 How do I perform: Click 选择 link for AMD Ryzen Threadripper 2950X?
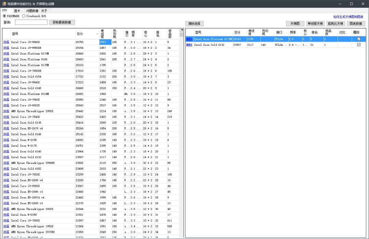(x=6, y=111)
